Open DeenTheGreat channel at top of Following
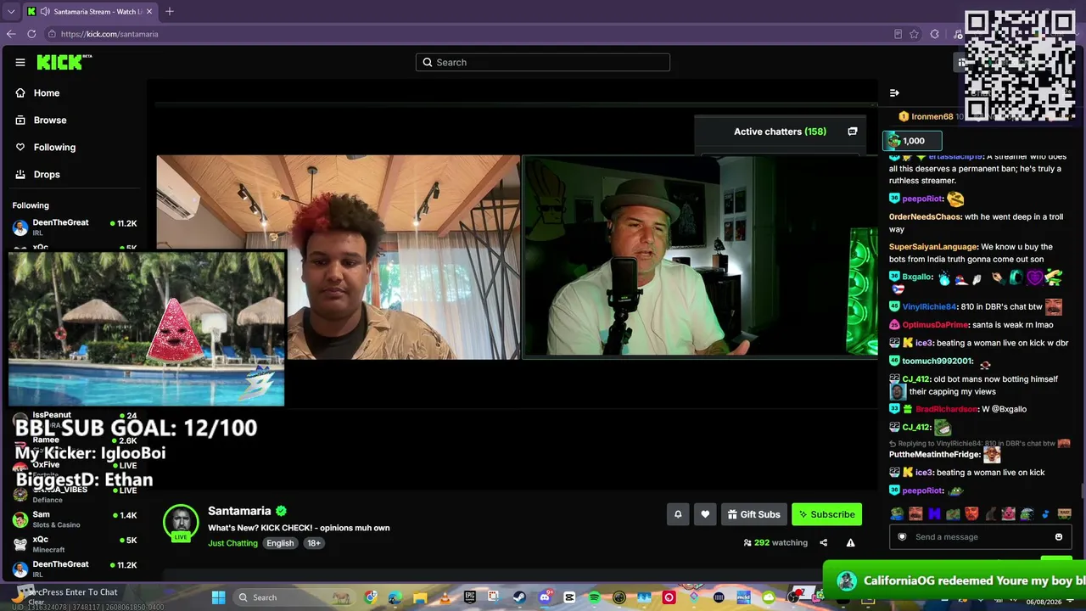 pyautogui.click(x=75, y=227)
